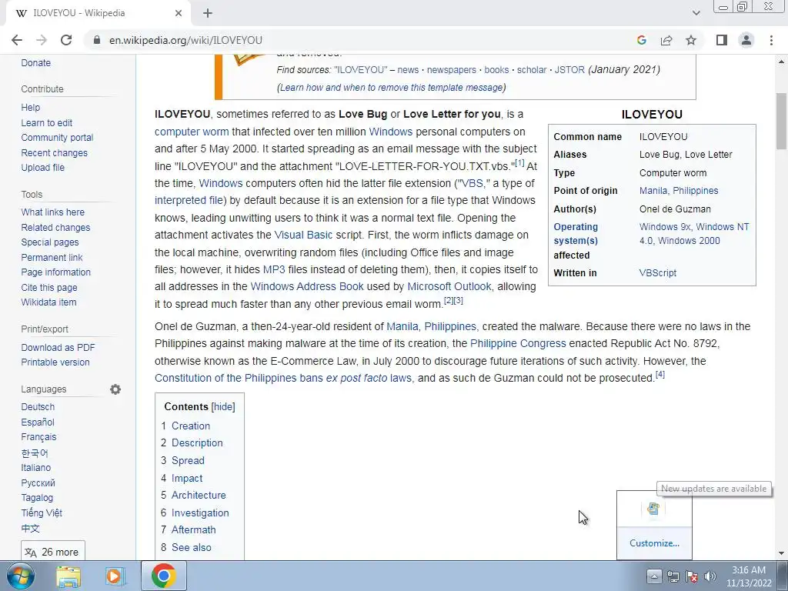Open the volume speaker icon

pyautogui.click(x=710, y=576)
